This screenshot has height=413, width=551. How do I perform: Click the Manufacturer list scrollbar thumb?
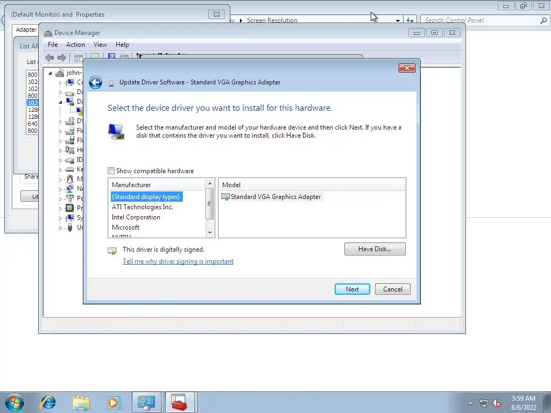210,204
